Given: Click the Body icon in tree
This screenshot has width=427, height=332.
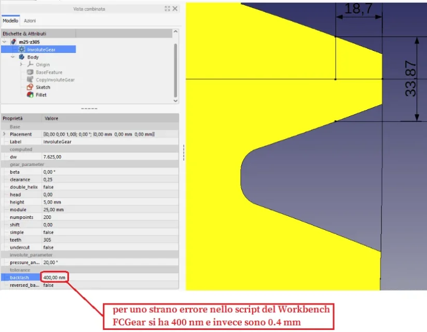Looking at the screenshot, I should tap(22, 57).
